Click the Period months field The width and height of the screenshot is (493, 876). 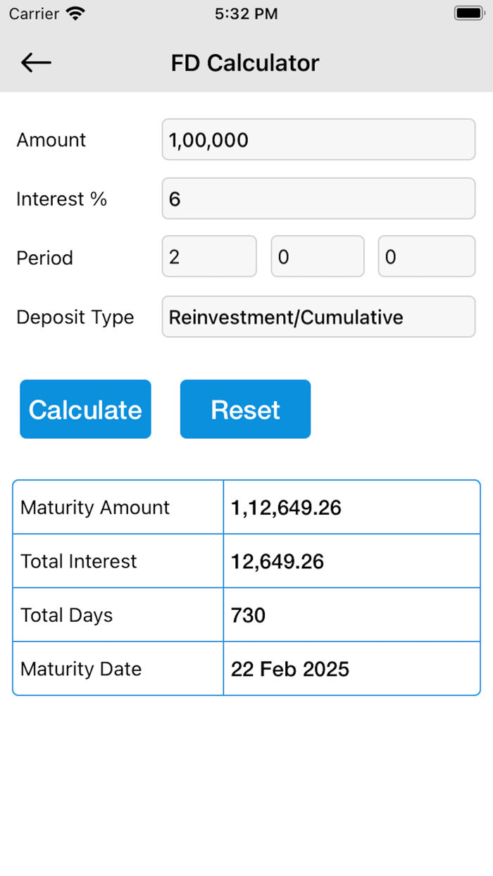(x=318, y=256)
